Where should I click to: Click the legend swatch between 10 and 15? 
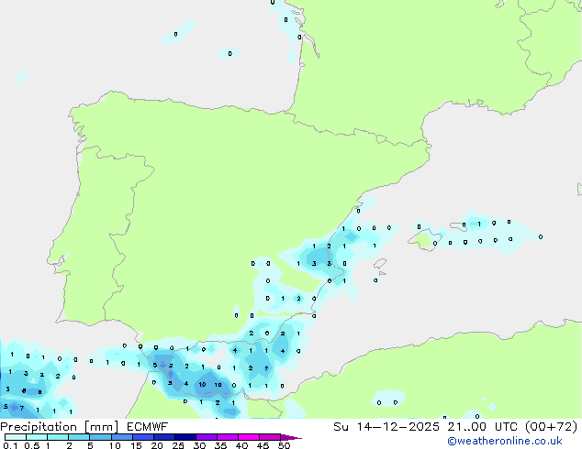click(122, 437)
